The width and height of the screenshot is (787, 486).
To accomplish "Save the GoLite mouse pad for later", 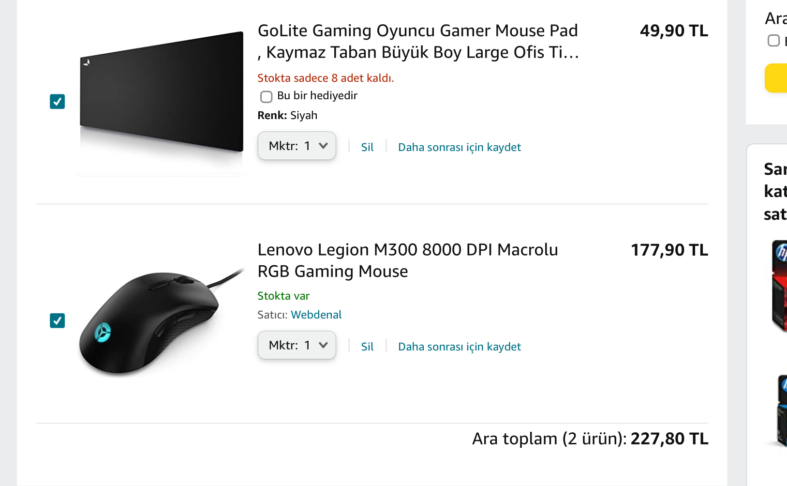I will click(x=459, y=147).
